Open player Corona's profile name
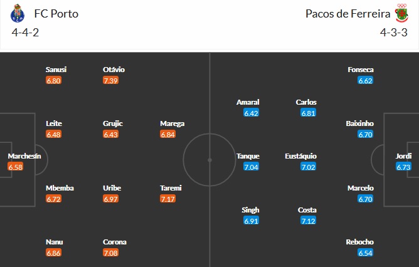Screen dimensions: 419x267 pos(115,242)
